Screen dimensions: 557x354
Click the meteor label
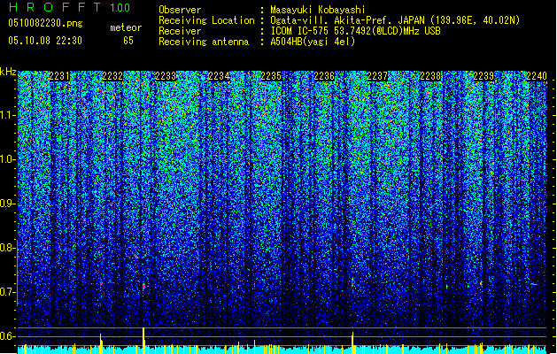point(126,27)
